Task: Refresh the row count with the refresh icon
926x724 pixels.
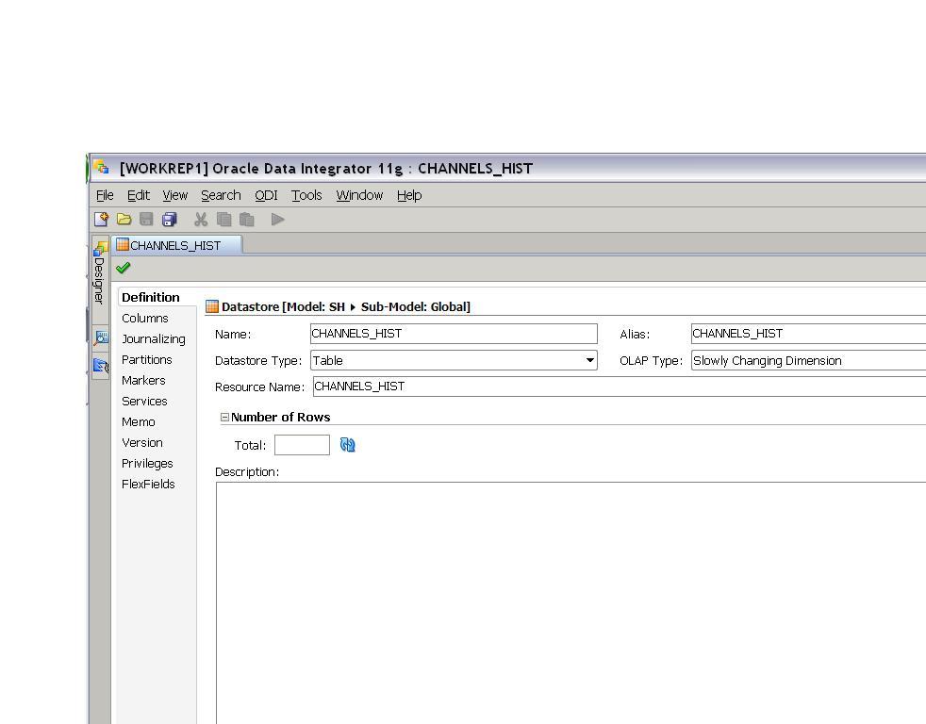Action: point(347,444)
